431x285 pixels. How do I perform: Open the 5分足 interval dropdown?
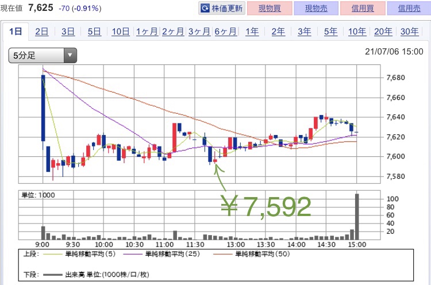(x=43, y=56)
